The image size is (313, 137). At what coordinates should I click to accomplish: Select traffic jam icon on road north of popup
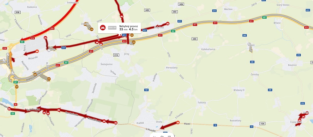point(121,16)
